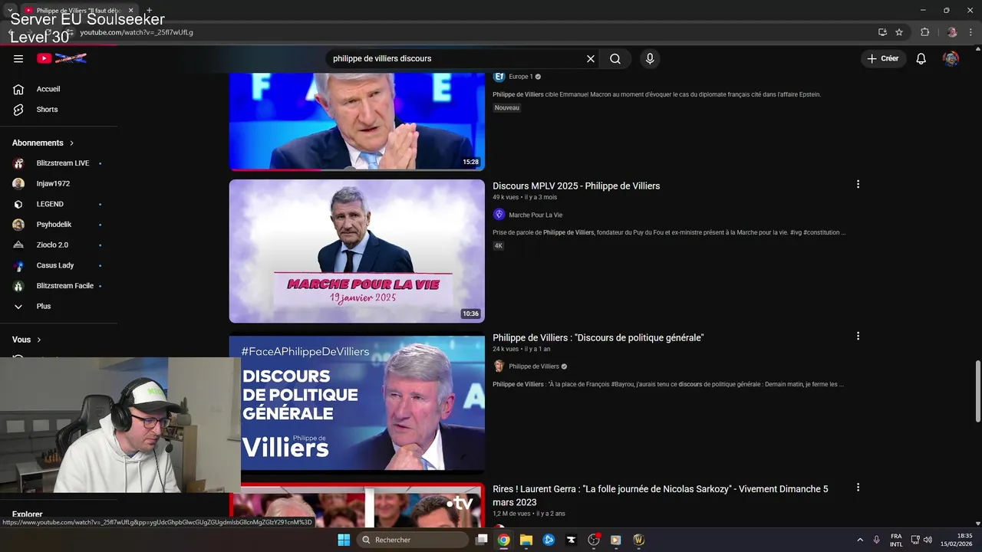Image resolution: width=982 pixels, height=552 pixels.
Task: Click the Nouveau badge under Europe 1 video
Action: 507,108
